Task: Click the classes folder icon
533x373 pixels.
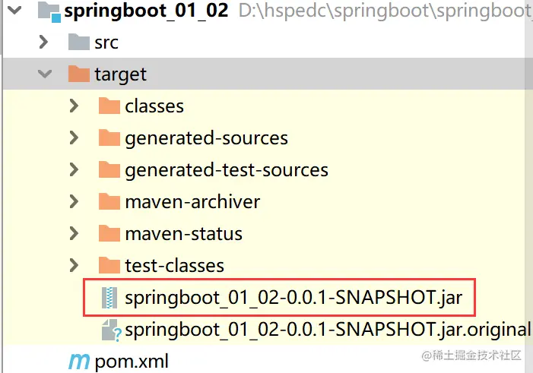Action: [x=109, y=106]
